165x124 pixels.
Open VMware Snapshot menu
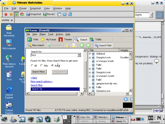tap(35, 9)
